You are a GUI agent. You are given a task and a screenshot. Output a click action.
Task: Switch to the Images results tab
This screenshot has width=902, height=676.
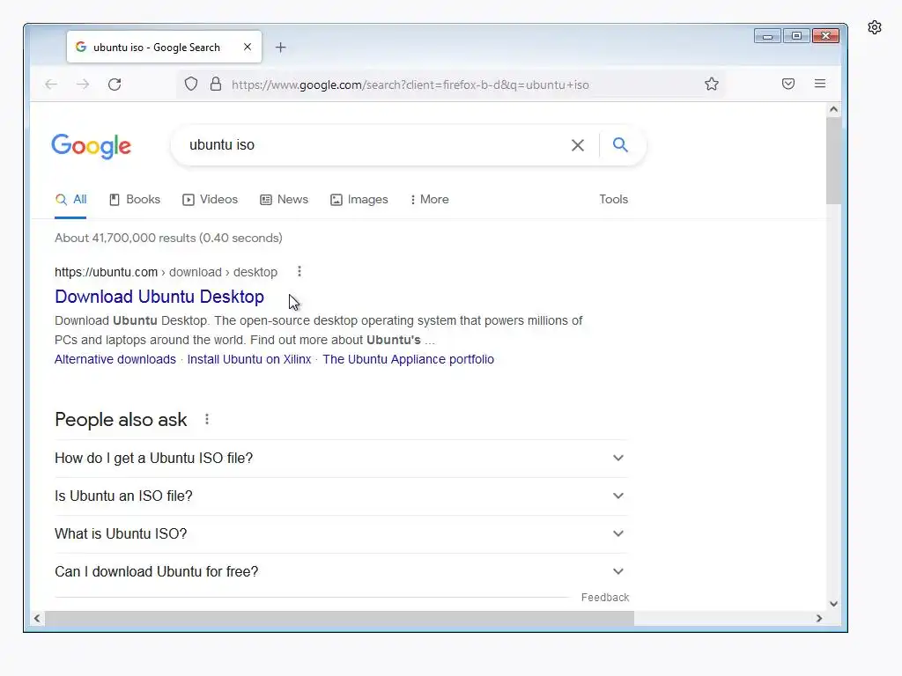click(x=359, y=200)
